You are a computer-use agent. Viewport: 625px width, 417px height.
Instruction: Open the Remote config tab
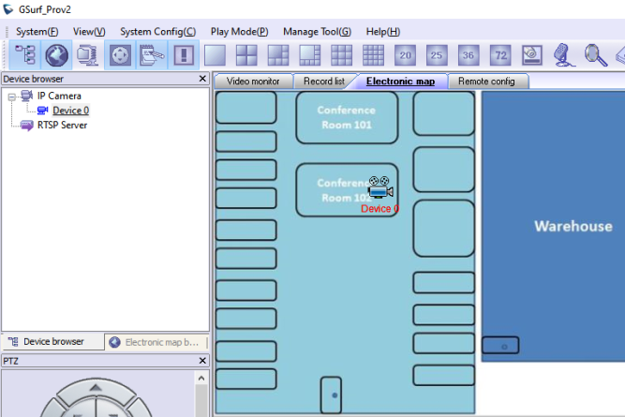(486, 82)
